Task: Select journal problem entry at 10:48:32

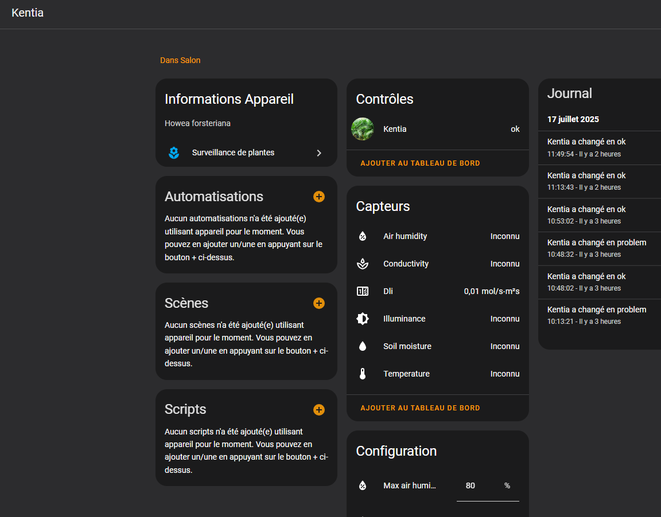Action: (600, 248)
